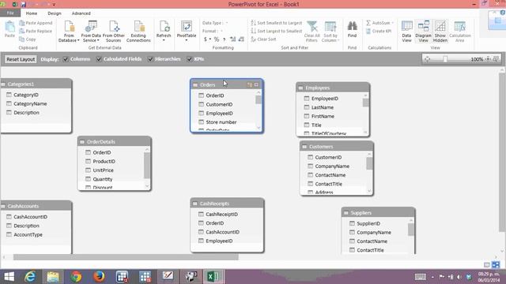Maximize Orders table using header icon
This screenshot has height=284, width=506.
[256, 84]
